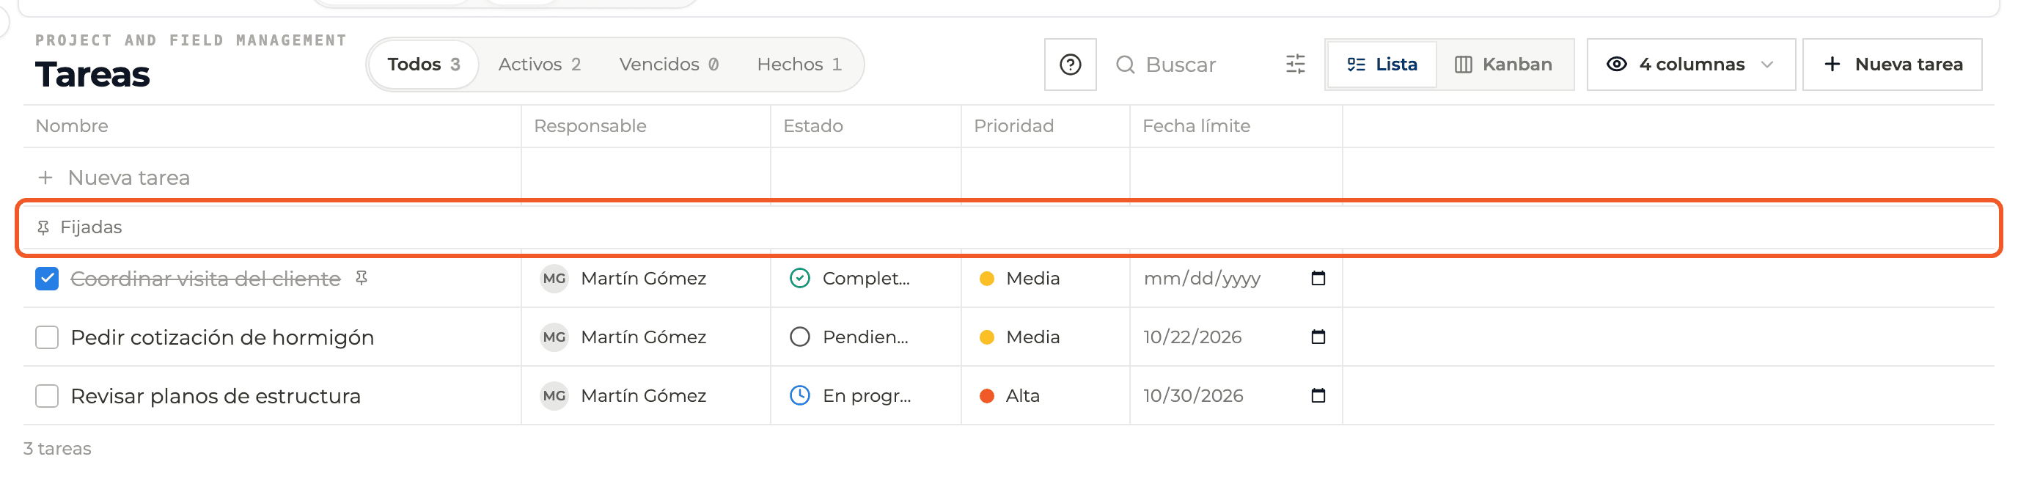Select the Activos 2 tab
The image size is (2018, 484).
pos(539,65)
